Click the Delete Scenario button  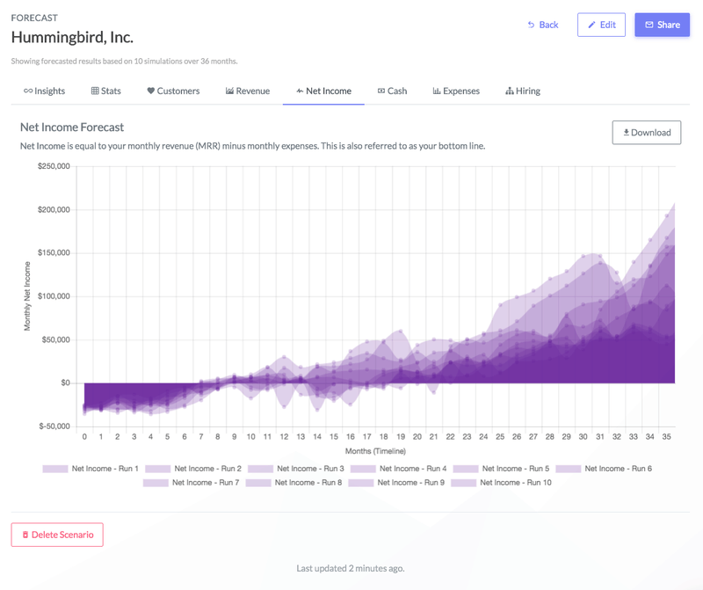[57, 535]
